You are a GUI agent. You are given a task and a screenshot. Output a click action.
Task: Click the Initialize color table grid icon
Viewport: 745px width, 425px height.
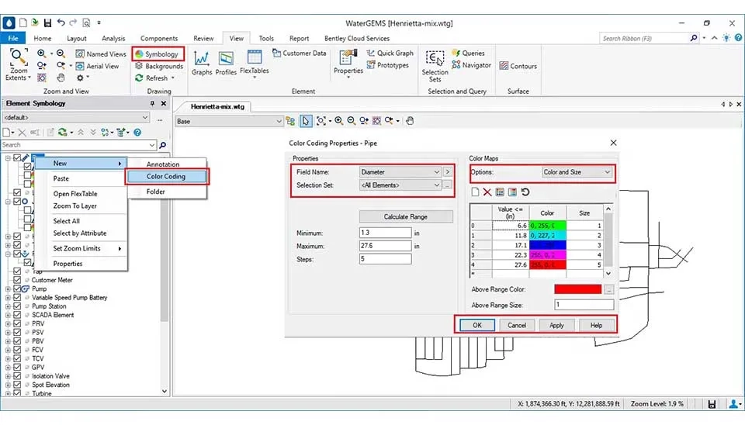[x=500, y=192]
